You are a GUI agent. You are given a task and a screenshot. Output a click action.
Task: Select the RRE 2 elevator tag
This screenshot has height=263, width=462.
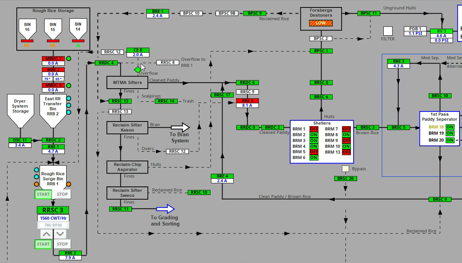pyautogui.click(x=70, y=253)
